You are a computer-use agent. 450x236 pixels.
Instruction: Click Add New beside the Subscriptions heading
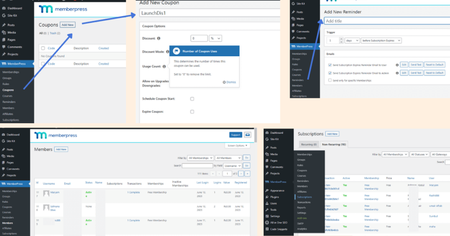pyautogui.click(x=332, y=134)
